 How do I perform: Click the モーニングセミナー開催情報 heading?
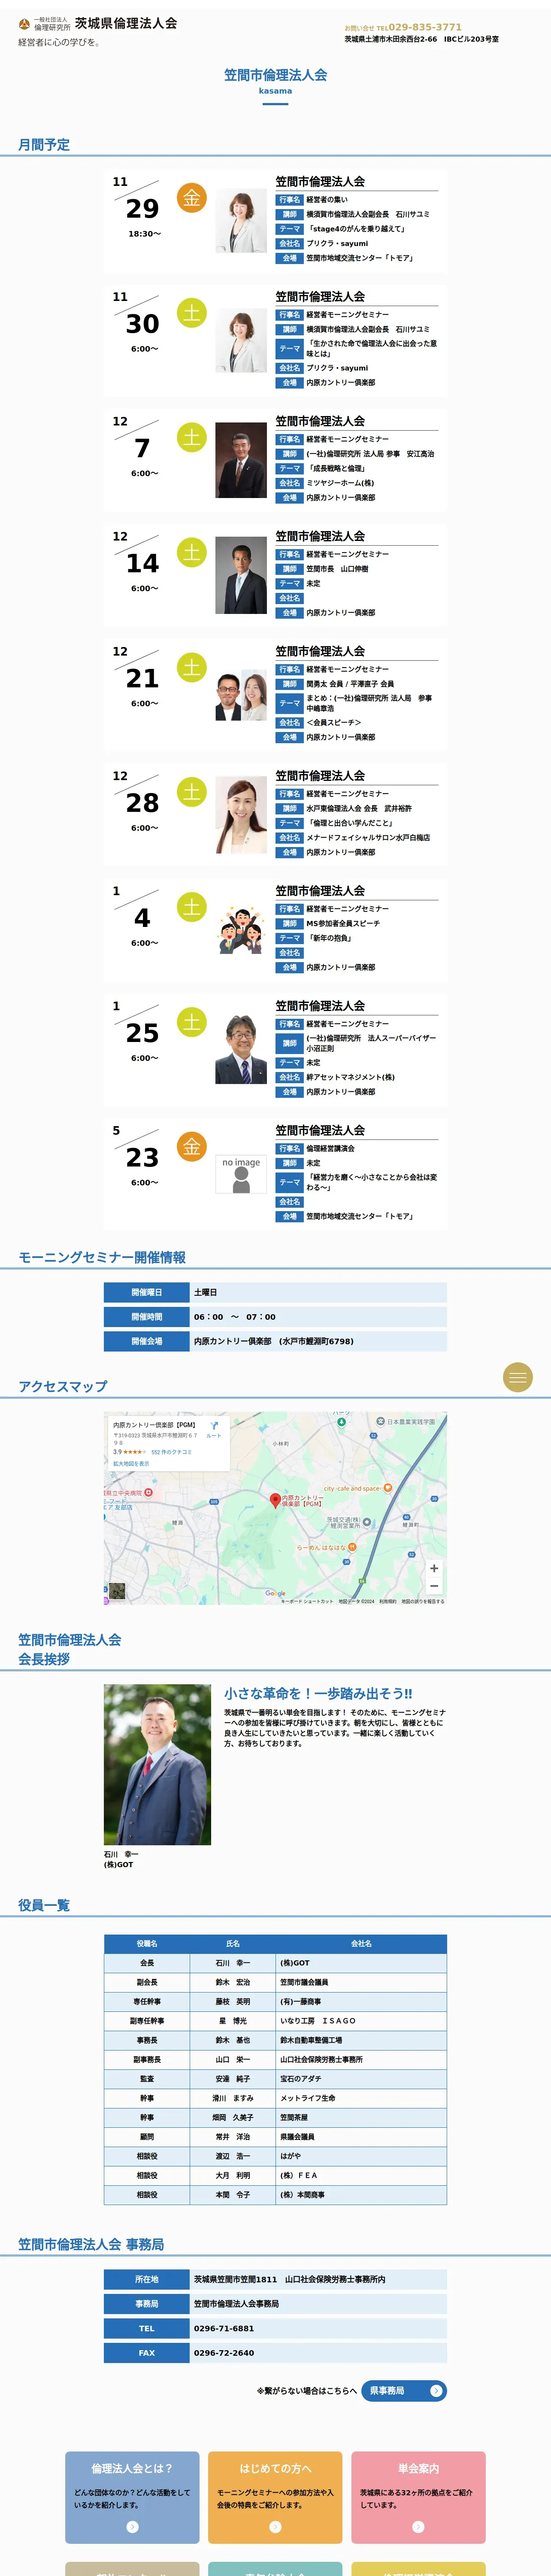[x=102, y=1257]
